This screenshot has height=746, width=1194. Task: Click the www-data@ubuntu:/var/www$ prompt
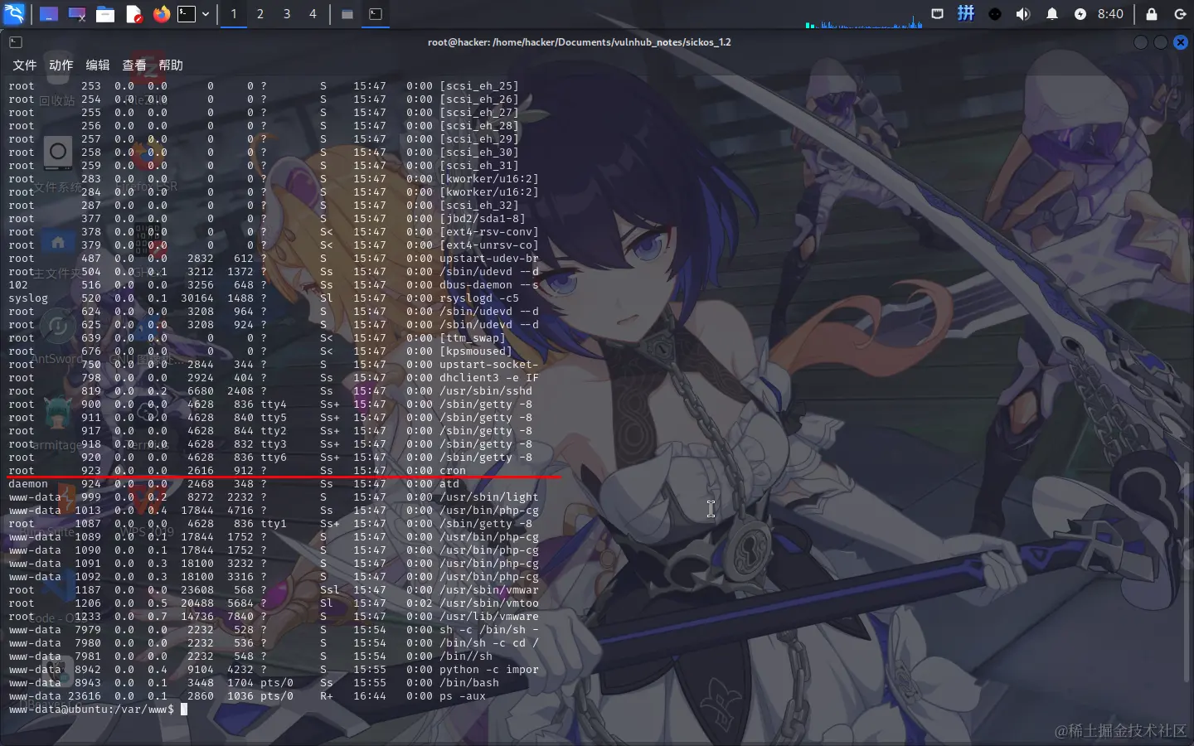(x=92, y=710)
